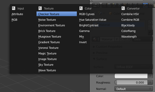This screenshot has height=92, width=155.
Task: Click the Roughness value slider
Action: (x=131, y=82)
